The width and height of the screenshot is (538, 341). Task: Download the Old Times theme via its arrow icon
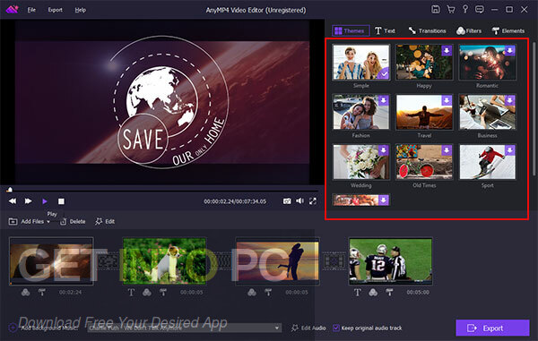tap(447, 150)
